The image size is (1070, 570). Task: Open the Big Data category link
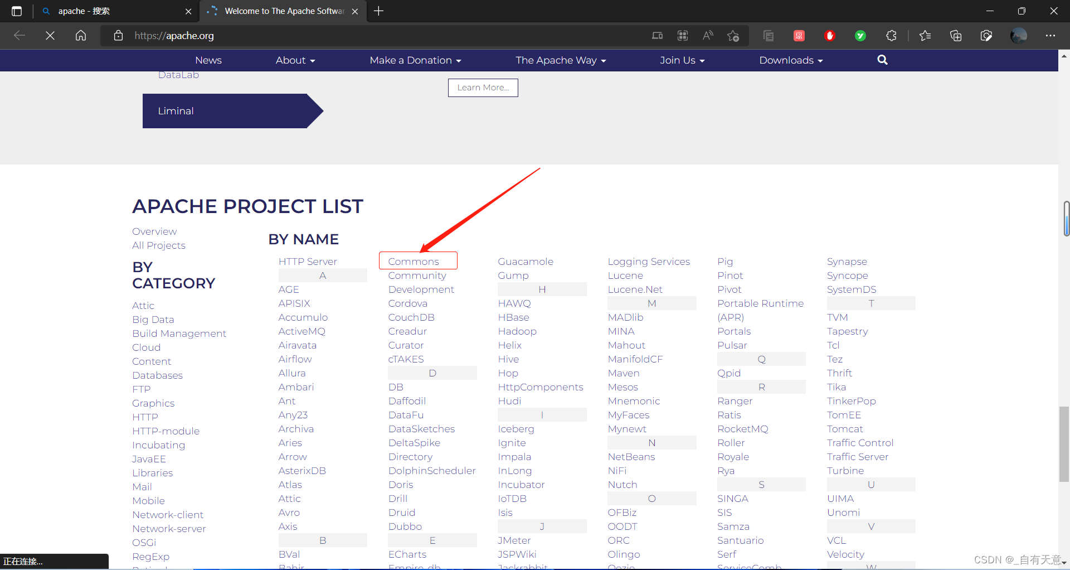click(153, 320)
